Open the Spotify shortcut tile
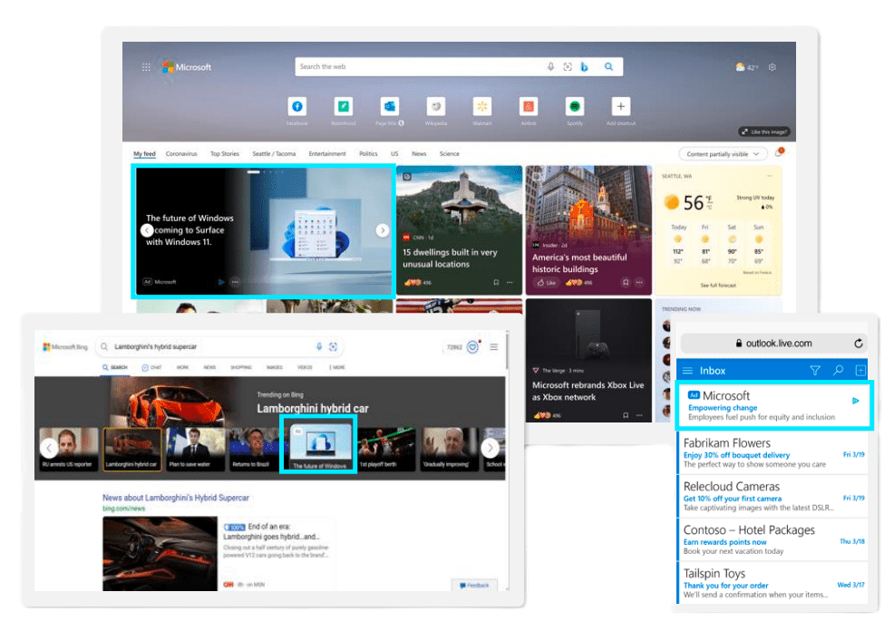The width and height of the screenshot is (894, 631). (x=575, y=107)
